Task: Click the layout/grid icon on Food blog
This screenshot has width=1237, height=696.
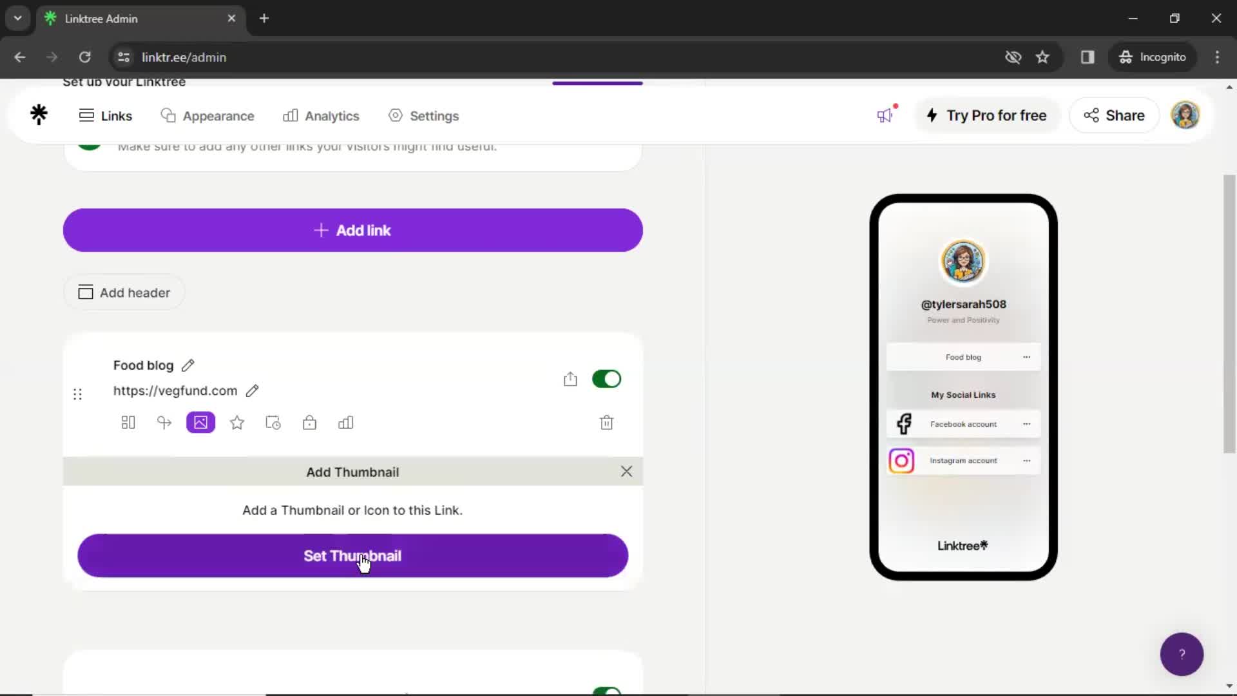Action: coord(128,422)
